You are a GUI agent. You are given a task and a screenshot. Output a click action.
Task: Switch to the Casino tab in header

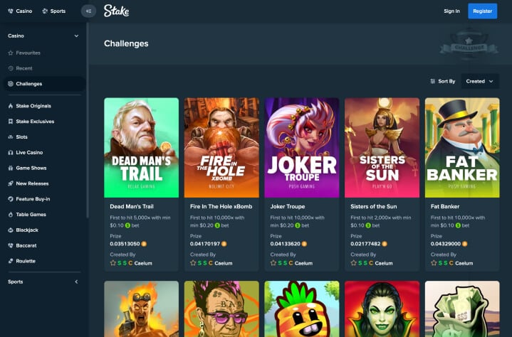tap(20, 11)
